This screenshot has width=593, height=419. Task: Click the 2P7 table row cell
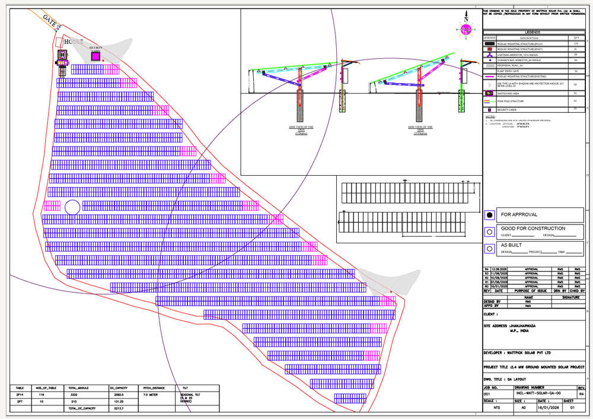[x=20, y=402]
